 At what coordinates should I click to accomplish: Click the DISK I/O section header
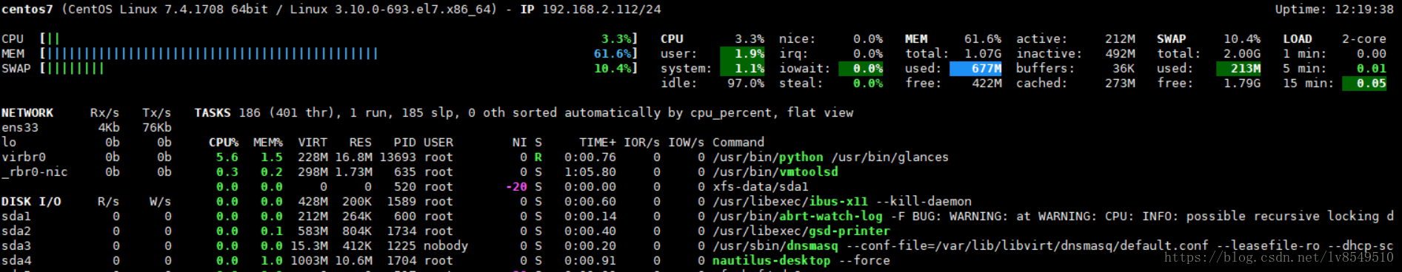(31, 201)
